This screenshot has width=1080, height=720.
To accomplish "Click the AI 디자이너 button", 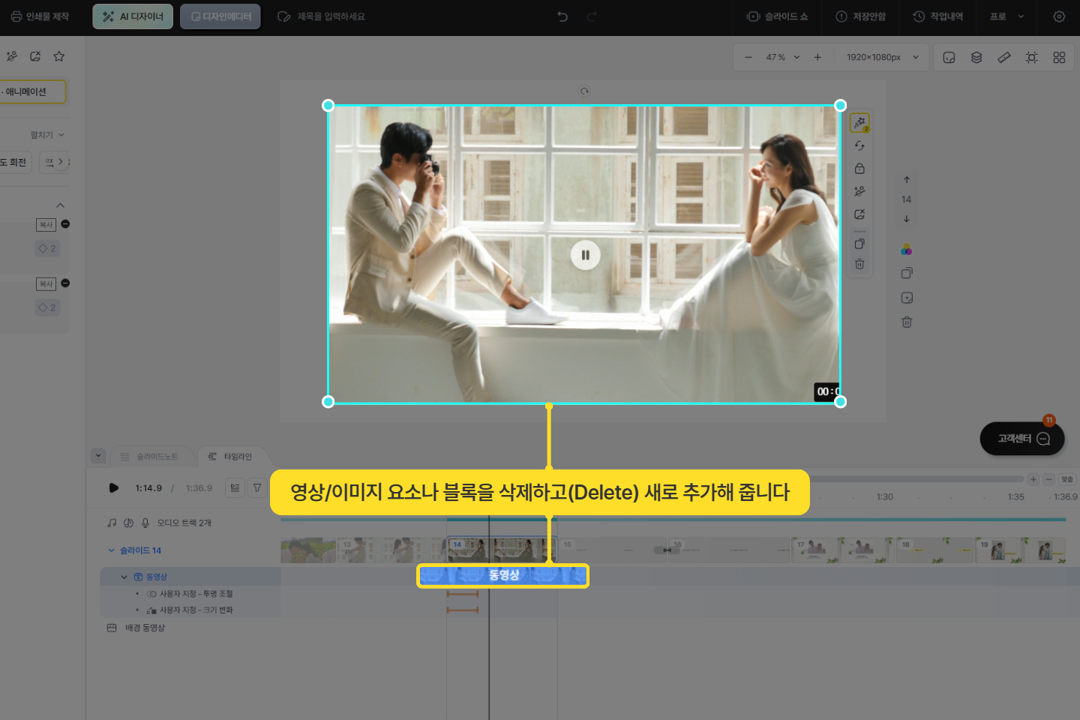I will point(133,16).
